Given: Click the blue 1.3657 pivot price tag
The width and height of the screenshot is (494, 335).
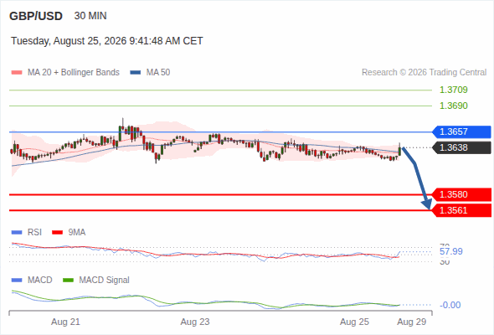Looking at the screenshot, I should tap(461, 131).
